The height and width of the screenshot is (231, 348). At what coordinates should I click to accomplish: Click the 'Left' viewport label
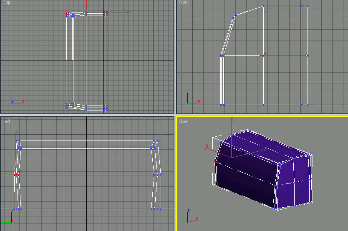point(6,121)
